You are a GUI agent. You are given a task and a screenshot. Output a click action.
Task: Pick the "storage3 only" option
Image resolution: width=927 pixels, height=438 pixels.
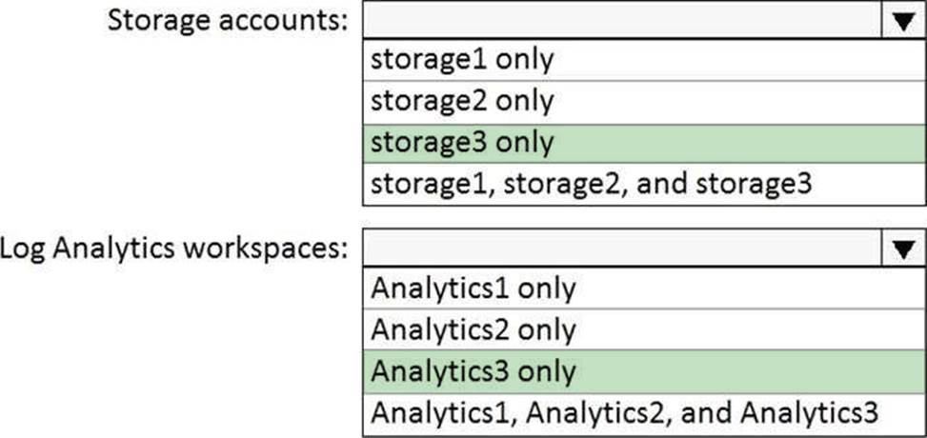click(461, 142)
